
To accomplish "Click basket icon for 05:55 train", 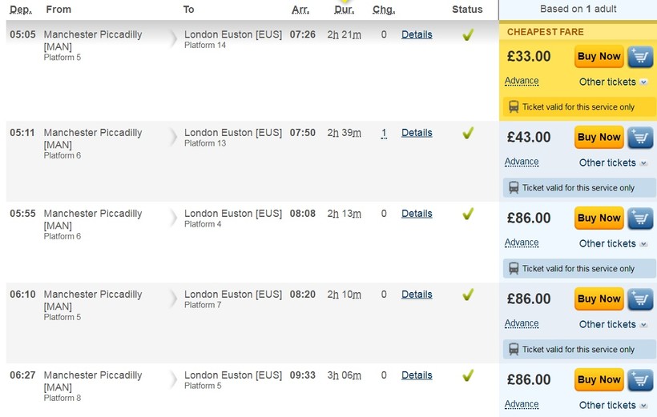I will 640,219.
